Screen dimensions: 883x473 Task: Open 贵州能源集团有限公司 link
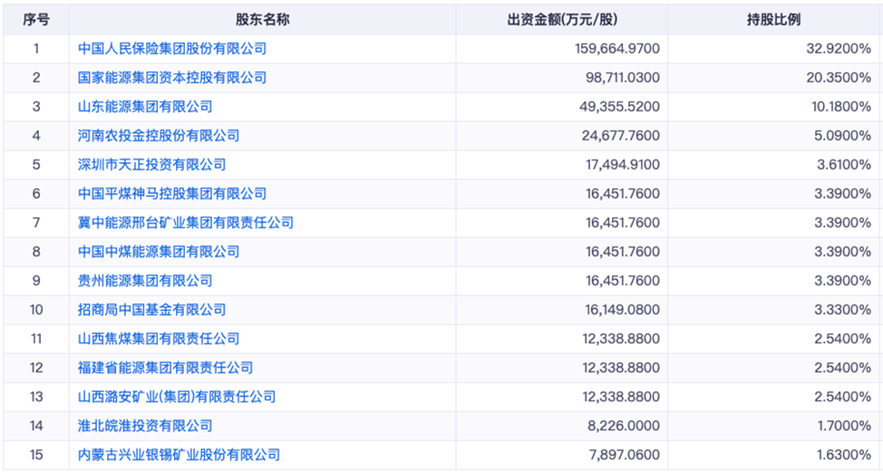[145, 280]
